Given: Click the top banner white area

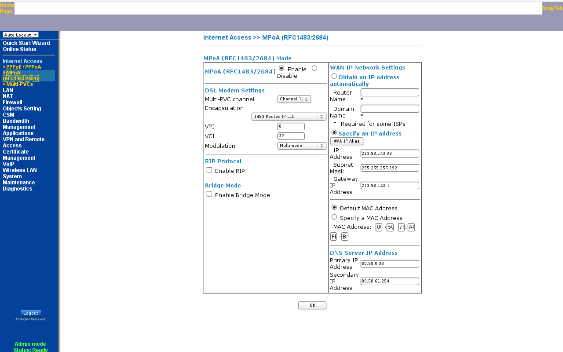Looking at the screenshot, I should 278,8.
